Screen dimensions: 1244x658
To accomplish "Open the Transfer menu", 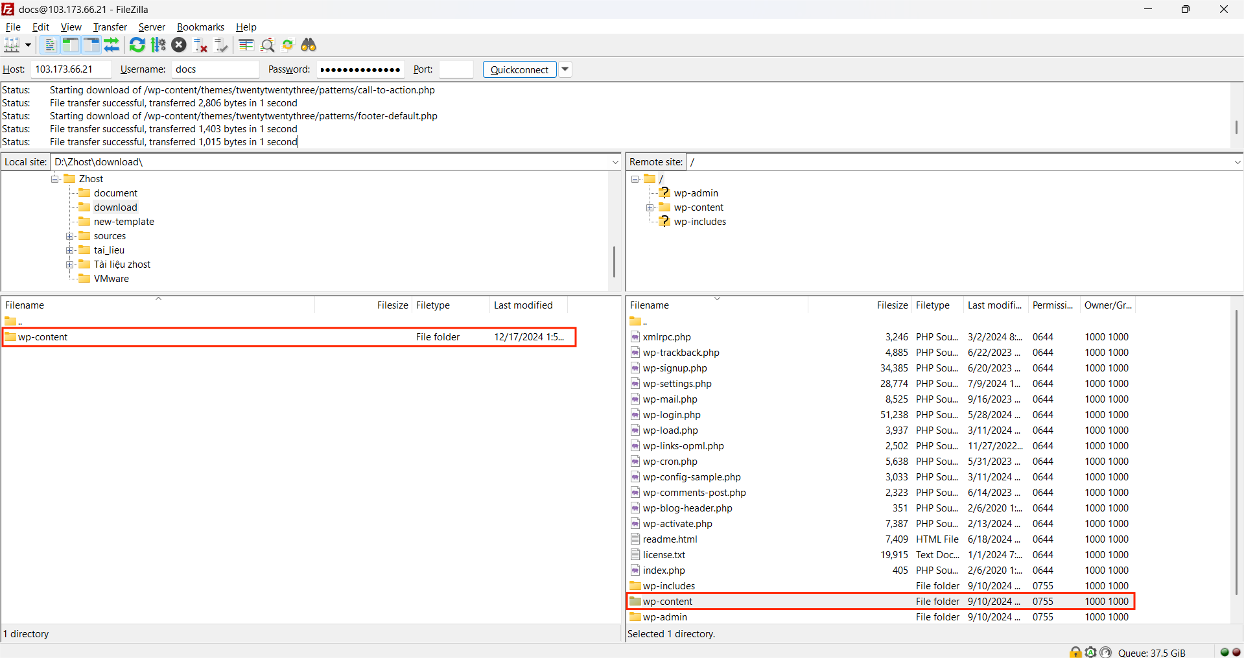I will point(109,27).
